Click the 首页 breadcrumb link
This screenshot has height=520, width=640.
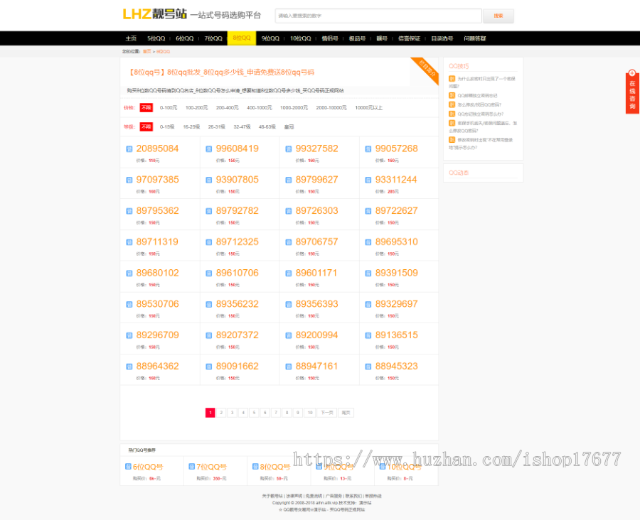tap(147, 51)
